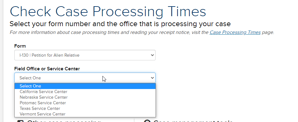
Task: Open the Case management tools section heading
Action: pos(193,121)
